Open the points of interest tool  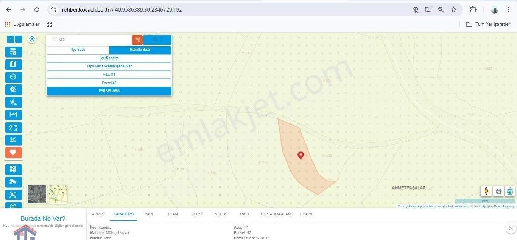(x=14, y=128)
